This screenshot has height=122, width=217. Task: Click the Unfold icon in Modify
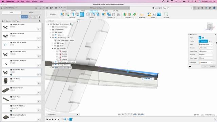(88, 14)
